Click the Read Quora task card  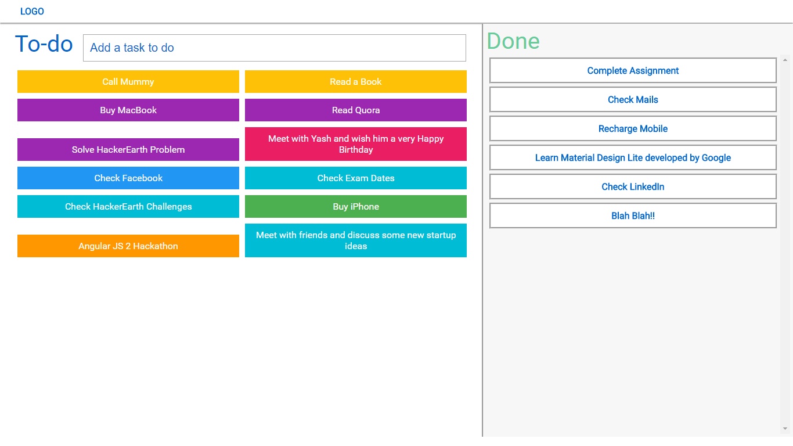pos(356,110)
